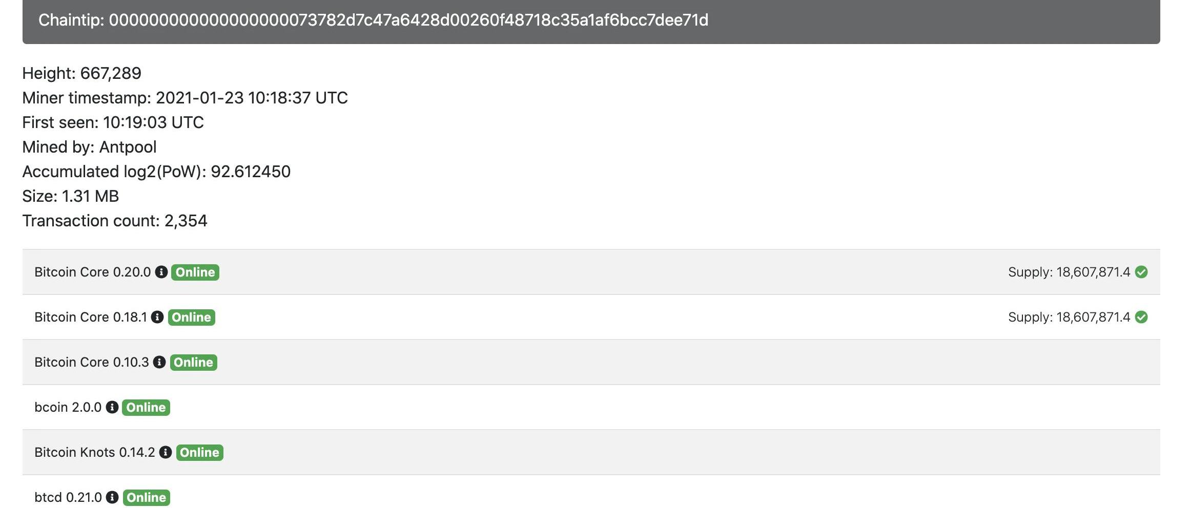Click the btcd 0.21.0 info icon
The height and width of the screenshot is (508, 1189).
[112, 497]
